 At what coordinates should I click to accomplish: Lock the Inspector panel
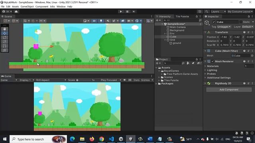[249, 16]
